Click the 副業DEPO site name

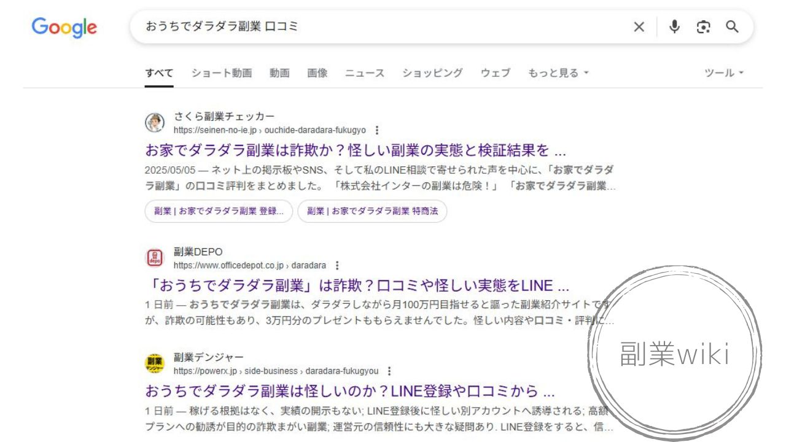coord(198,252)
